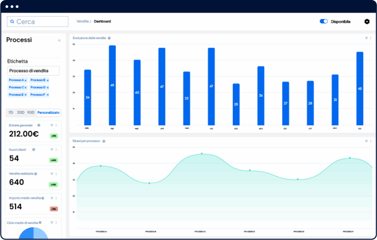
Task: Click the Processo C peak data point
Action: point(202,154)
